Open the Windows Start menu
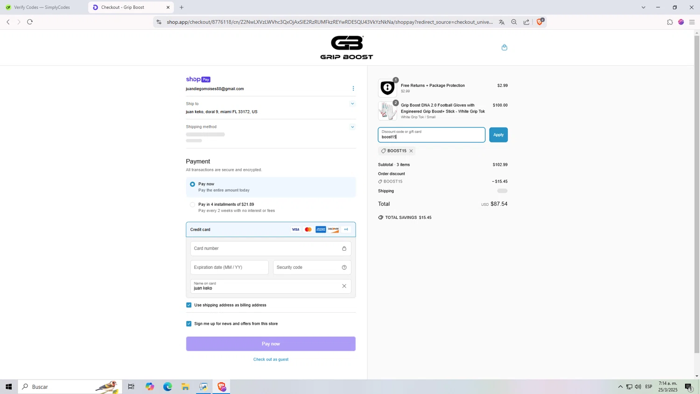 (8, 387)
